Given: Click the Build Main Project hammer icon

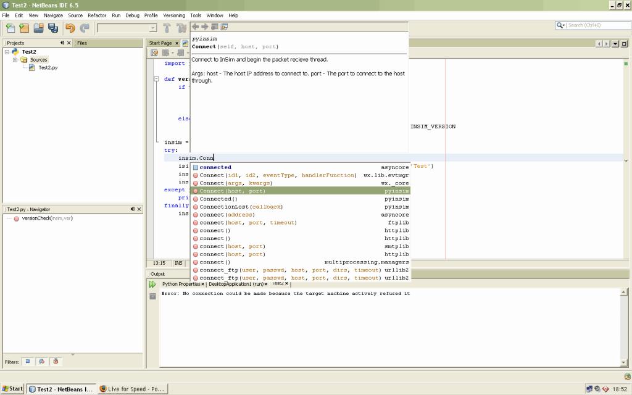Looking at the screenshot, I should click(167, 28).
